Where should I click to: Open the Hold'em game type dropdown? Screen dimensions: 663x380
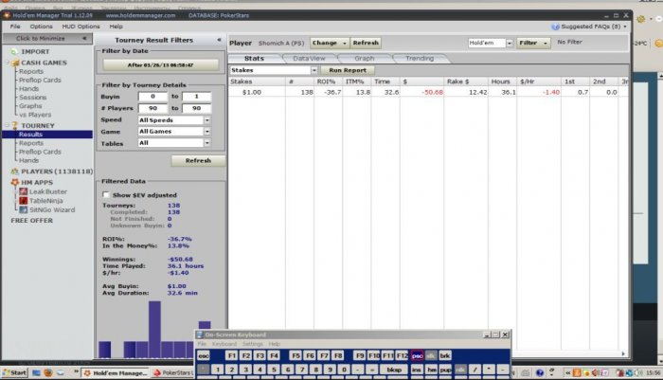pyautogui.click(x=510, y=43)
